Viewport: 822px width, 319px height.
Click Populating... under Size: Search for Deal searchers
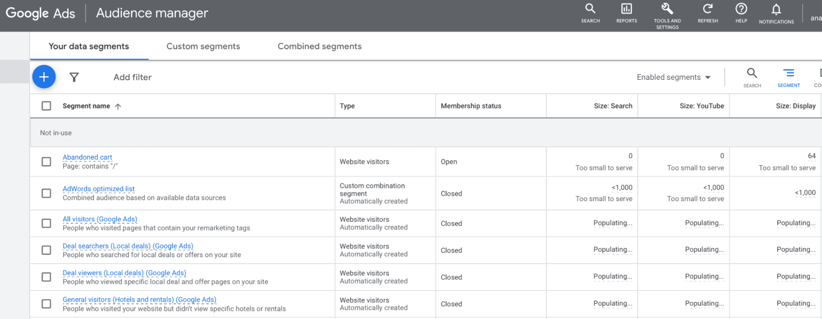coord(612,249)
